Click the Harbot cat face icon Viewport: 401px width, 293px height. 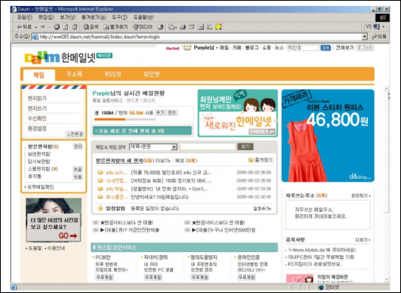pyautogui.click(x=187, y=48)
